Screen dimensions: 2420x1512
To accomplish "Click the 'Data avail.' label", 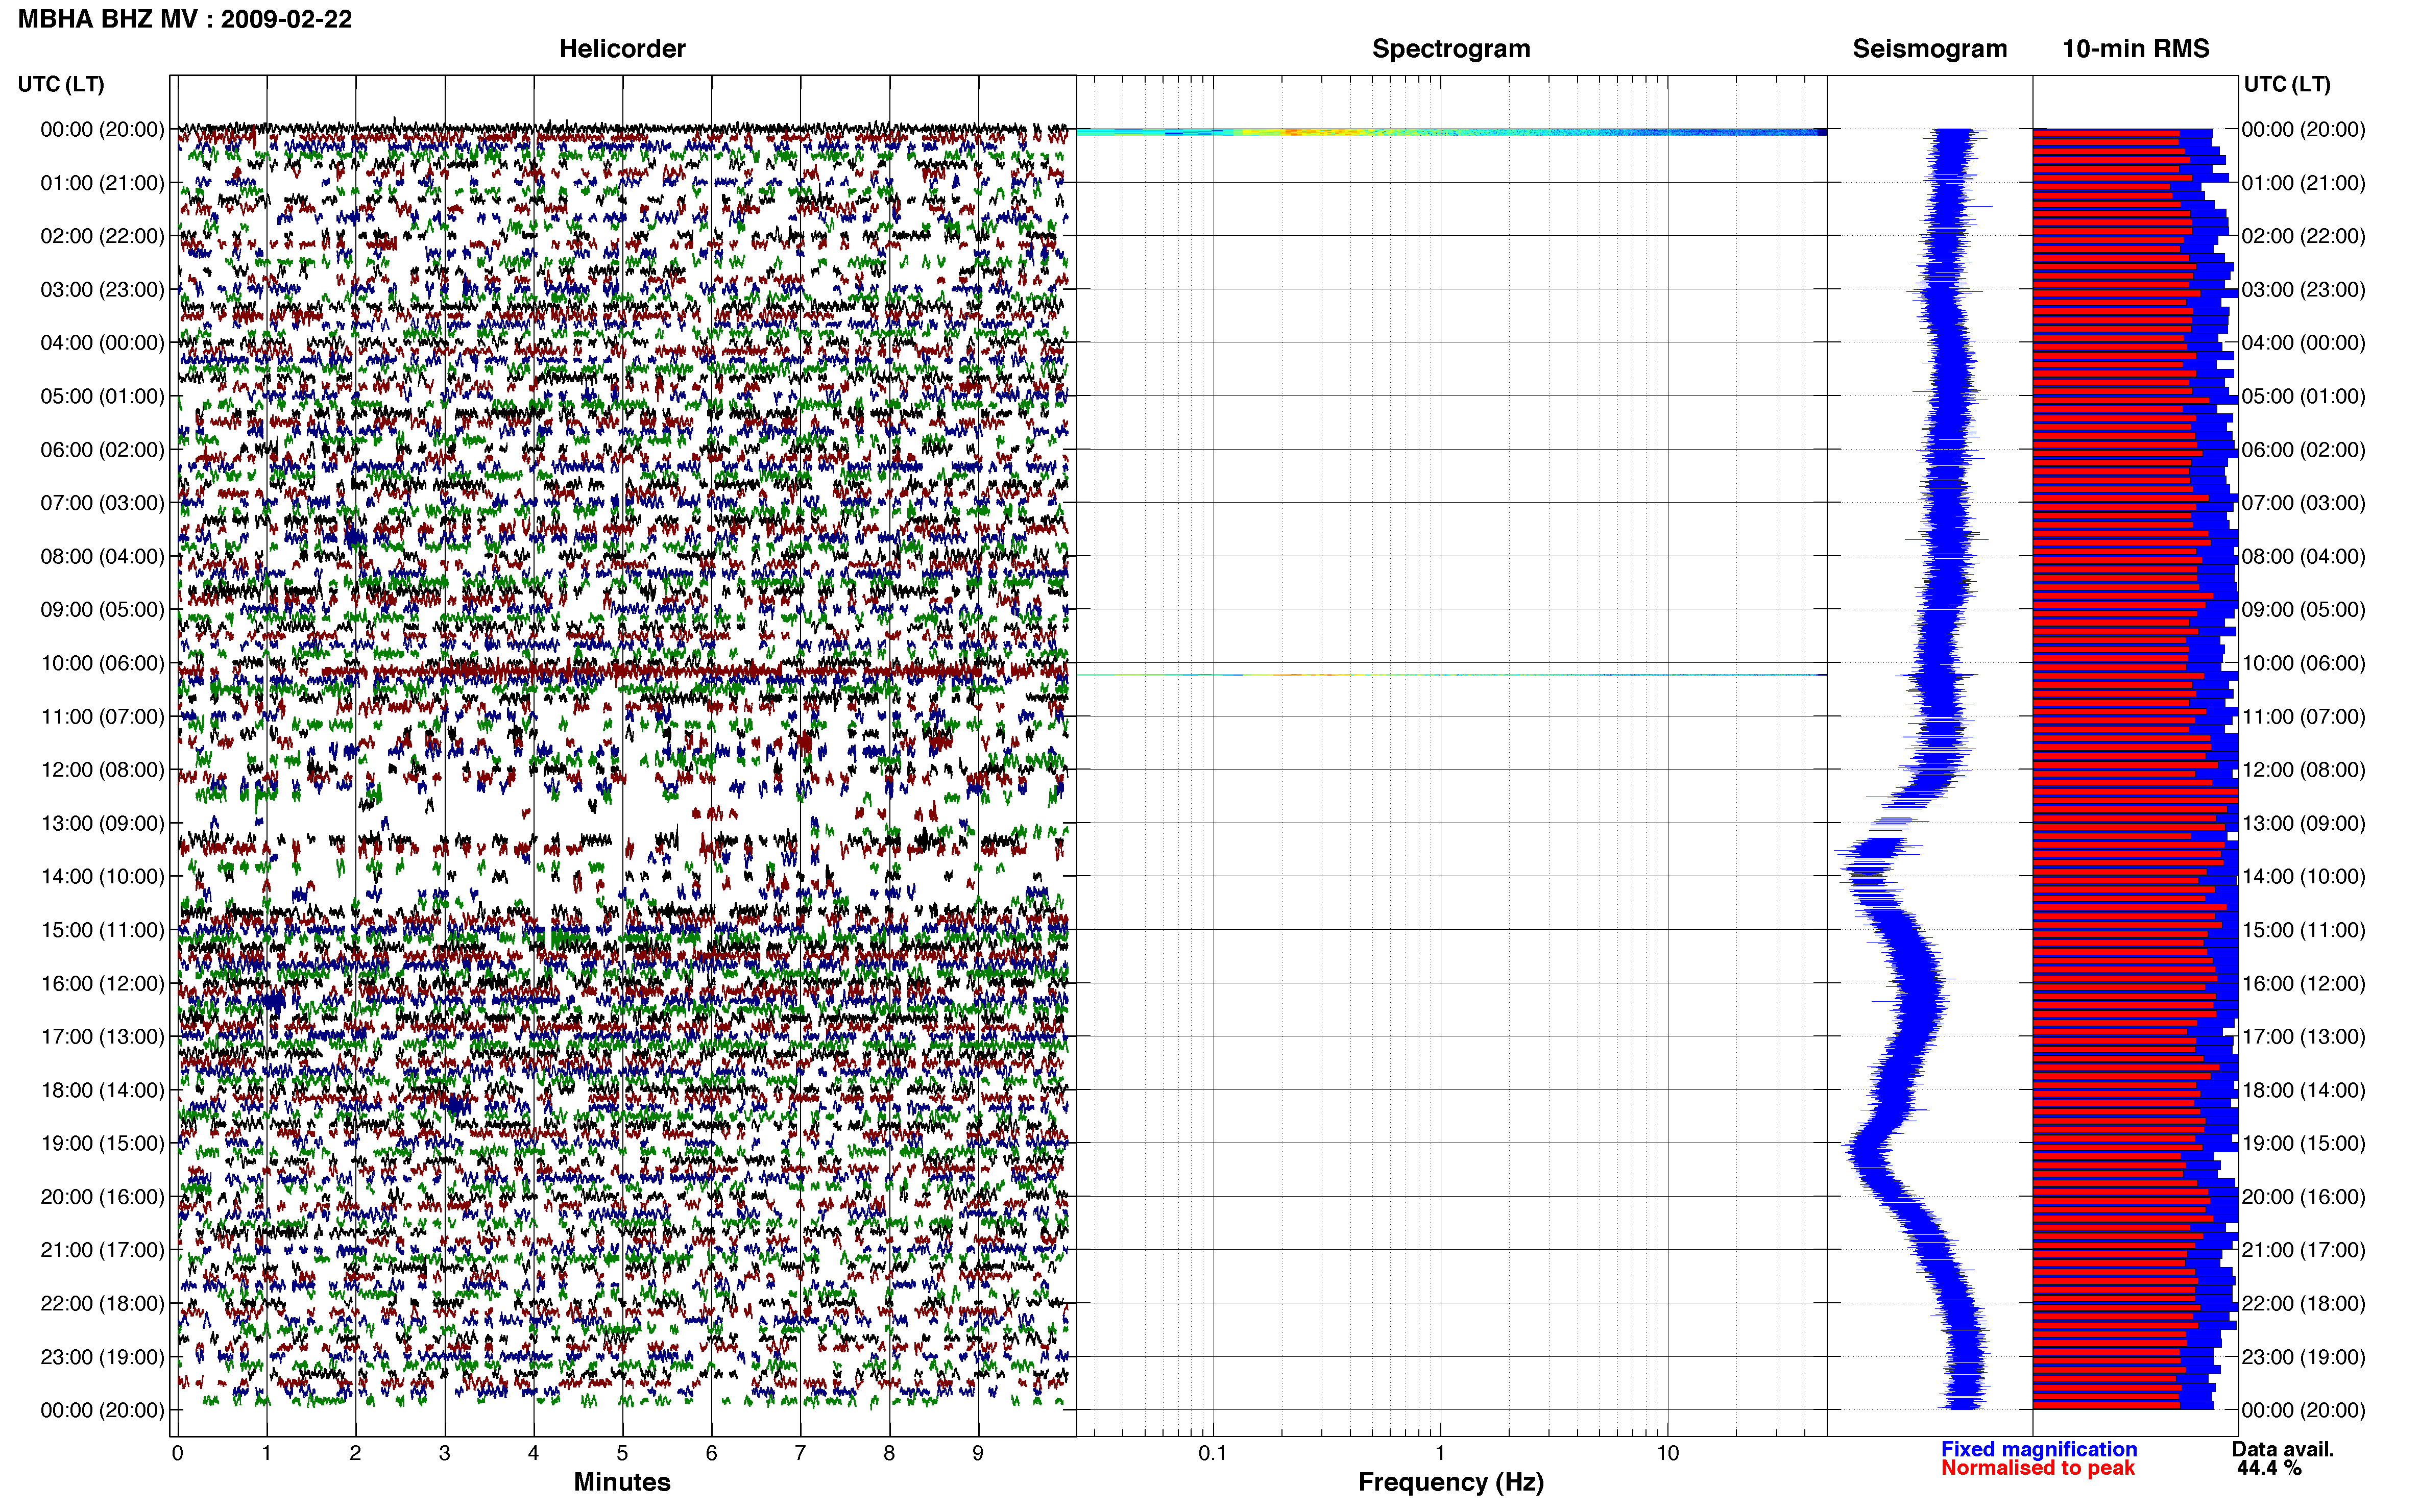I will tap(2282, 1449).
